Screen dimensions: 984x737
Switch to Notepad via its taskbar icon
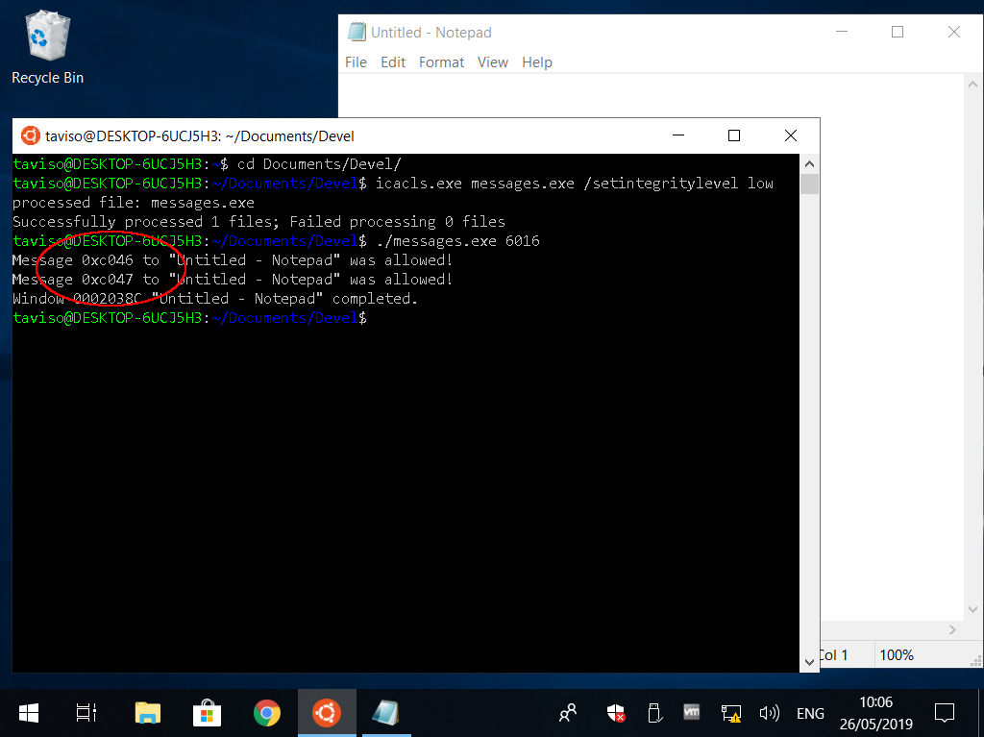pyautogui.click(x=385, y=713)
